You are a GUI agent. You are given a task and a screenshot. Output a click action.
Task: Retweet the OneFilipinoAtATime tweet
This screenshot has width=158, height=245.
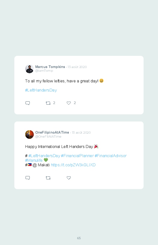pyautogui.click(x=48, y=178)
